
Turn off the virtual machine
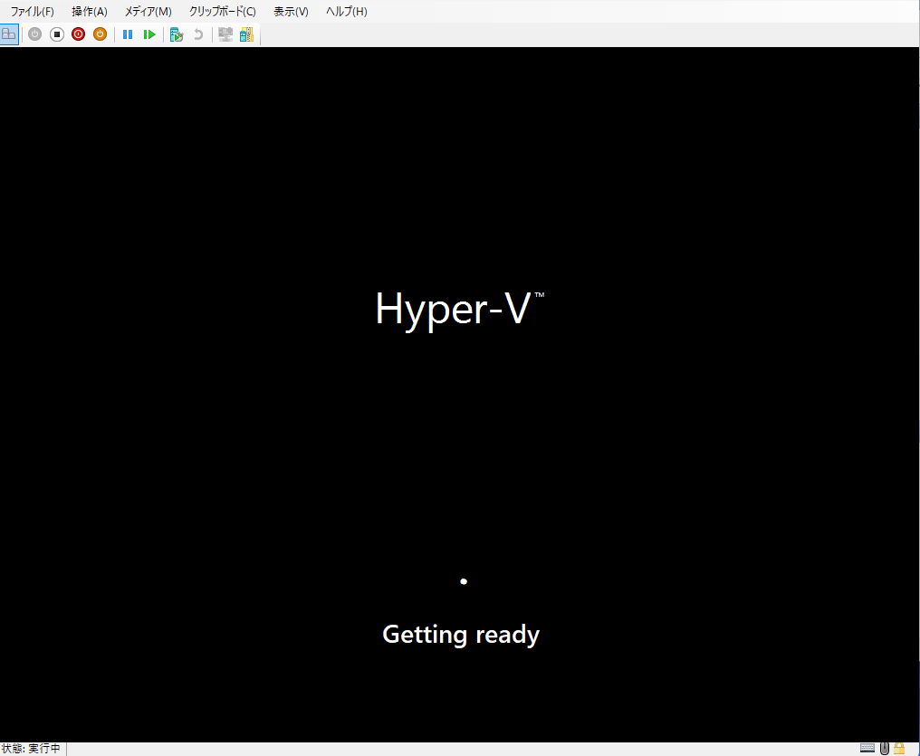56,33
